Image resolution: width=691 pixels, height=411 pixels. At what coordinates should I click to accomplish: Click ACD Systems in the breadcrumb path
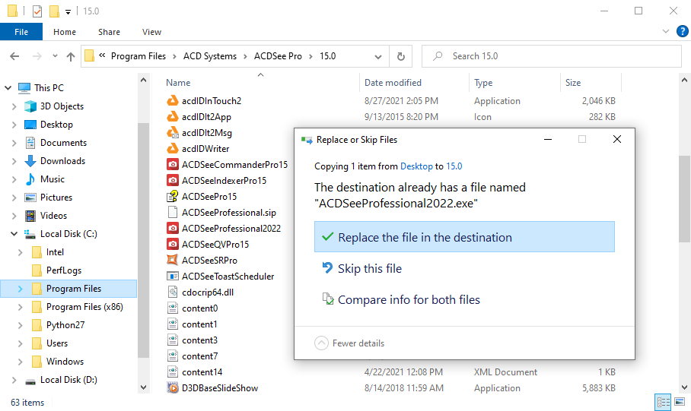[x=210, y=56]
